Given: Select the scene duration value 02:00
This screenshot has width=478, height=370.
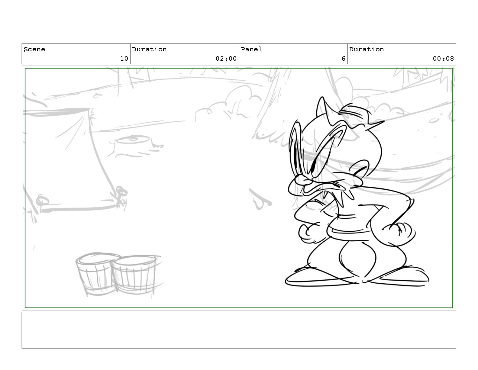Looking at the screenshot, I should [226, 59].
